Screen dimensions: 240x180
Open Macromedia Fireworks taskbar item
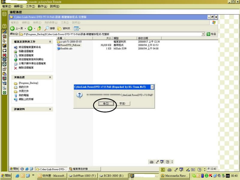tap(175, 176)
